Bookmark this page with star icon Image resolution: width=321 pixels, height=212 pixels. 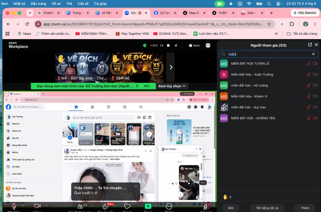click(269, 24)
